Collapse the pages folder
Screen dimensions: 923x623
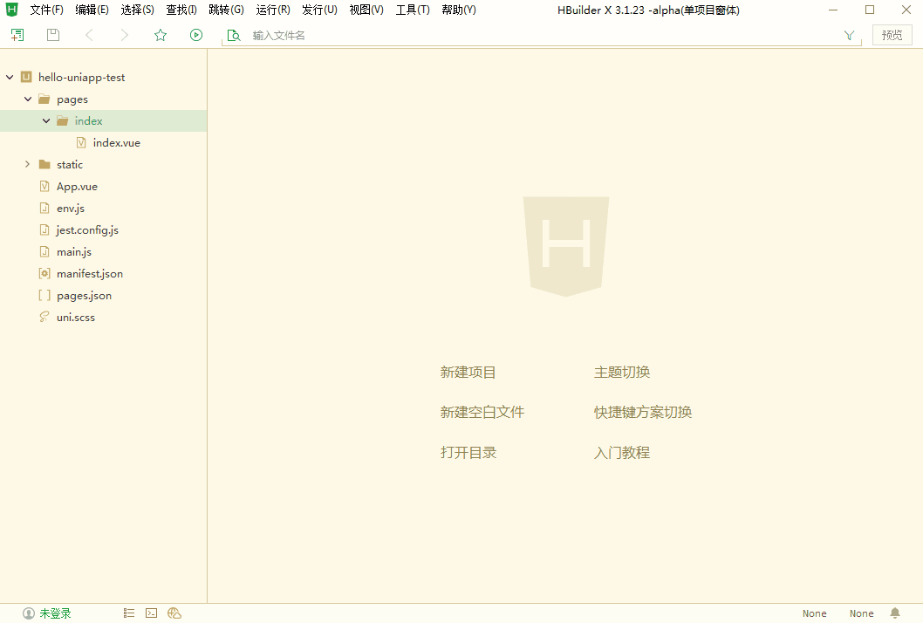(x=28, y=99)
